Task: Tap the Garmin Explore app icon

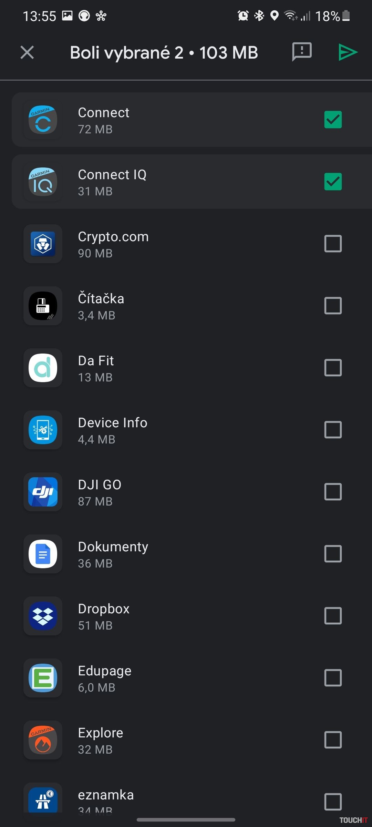Action: pyautogui.click(x=43, y=740)
